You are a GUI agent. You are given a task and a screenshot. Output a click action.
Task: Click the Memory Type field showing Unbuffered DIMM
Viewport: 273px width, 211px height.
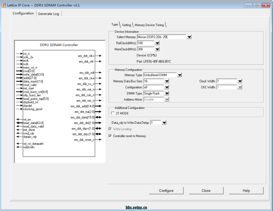160,75
